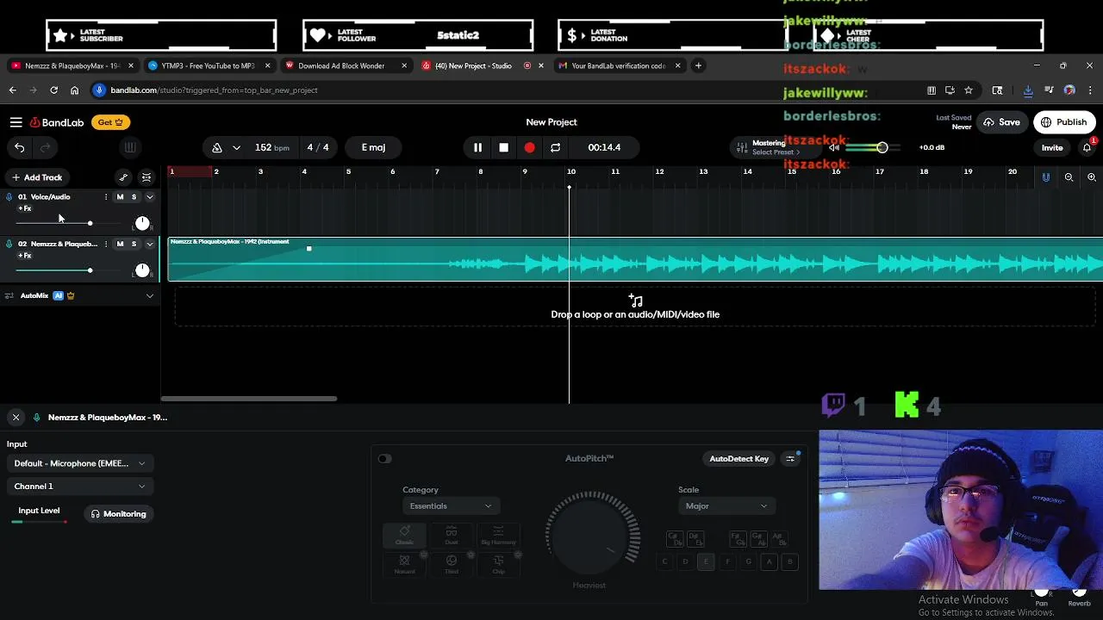The image size is (1103, 620).
Task: Zoom out the timeline
Action: coord(1069,177)
